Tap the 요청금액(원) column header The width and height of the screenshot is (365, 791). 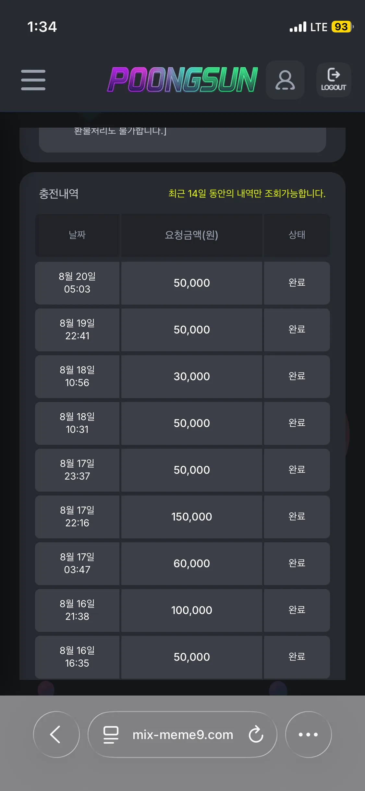191,235
